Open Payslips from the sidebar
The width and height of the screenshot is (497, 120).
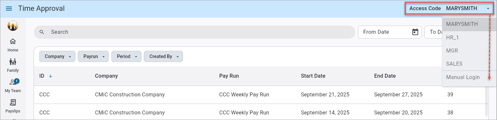point(13,106)
